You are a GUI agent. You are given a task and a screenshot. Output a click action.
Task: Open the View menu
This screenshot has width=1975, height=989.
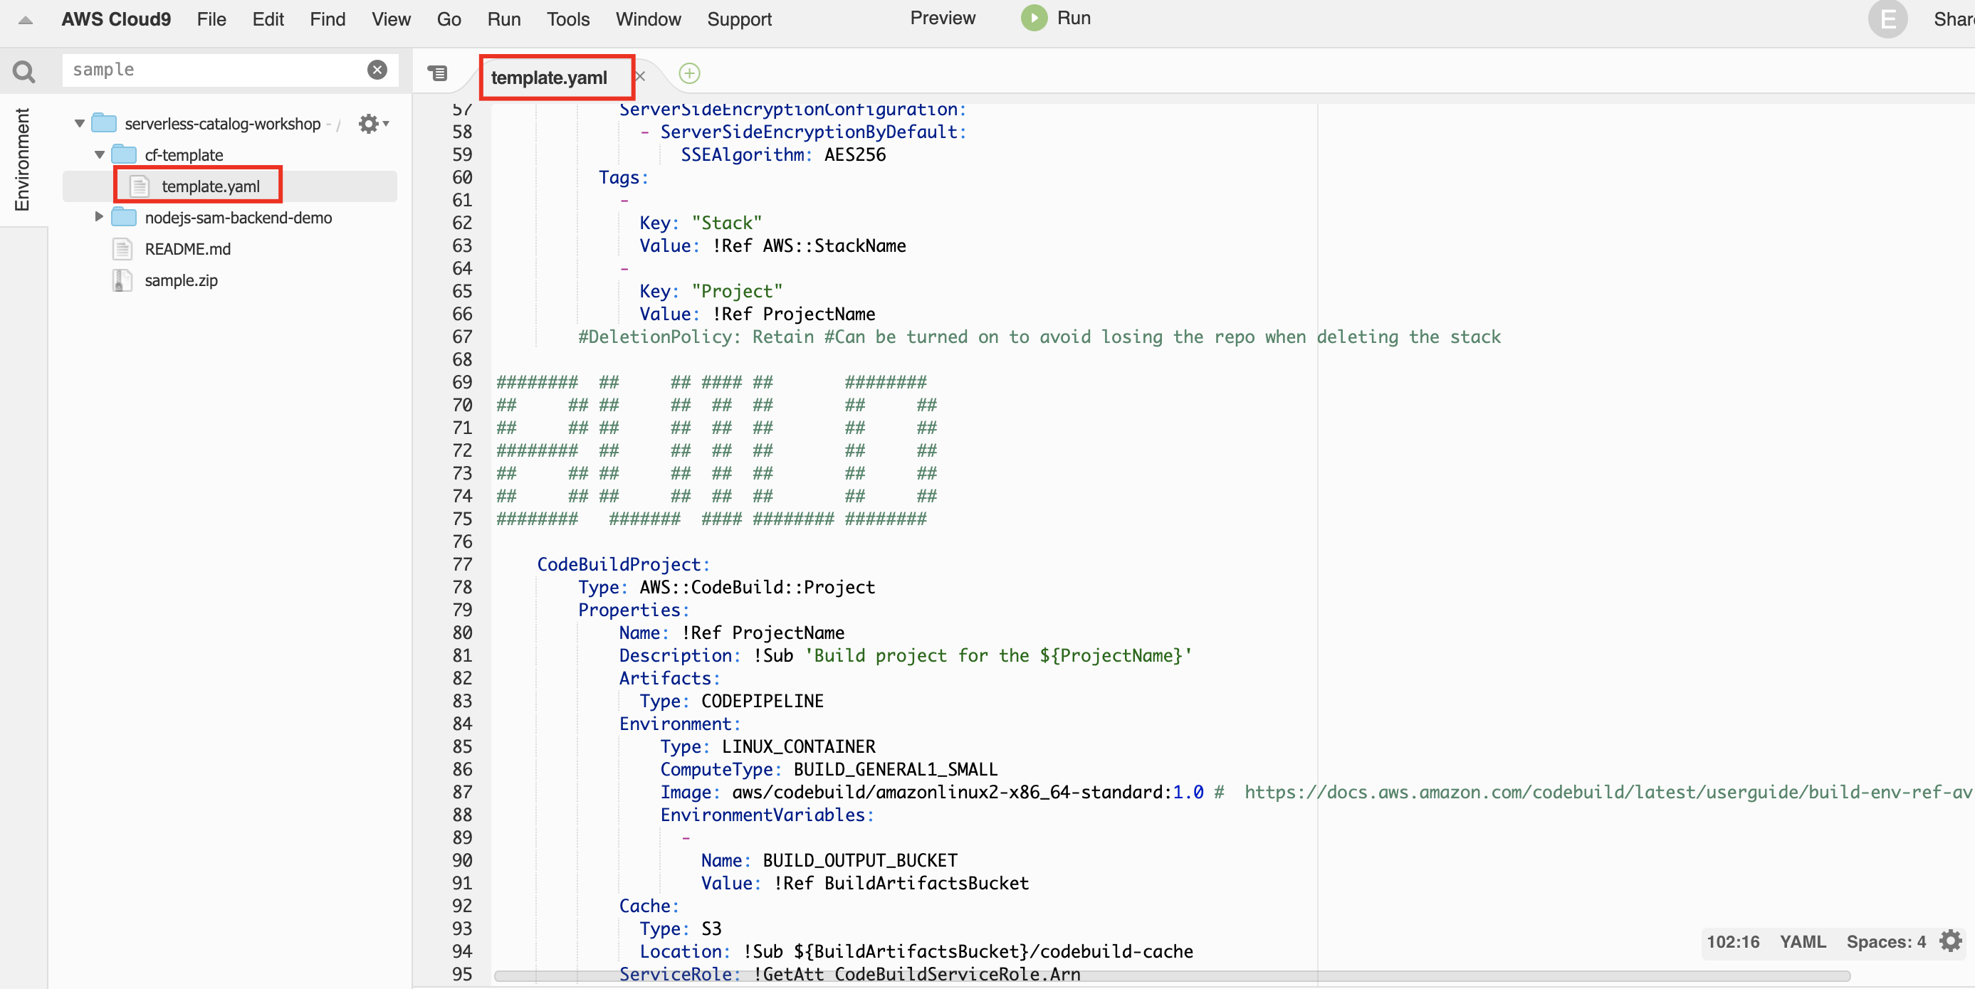click(x=391, y=19)
